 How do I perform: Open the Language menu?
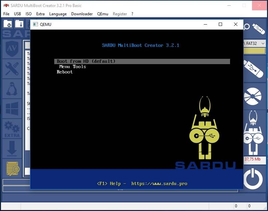pyautogui.click(x=58, y=14)
